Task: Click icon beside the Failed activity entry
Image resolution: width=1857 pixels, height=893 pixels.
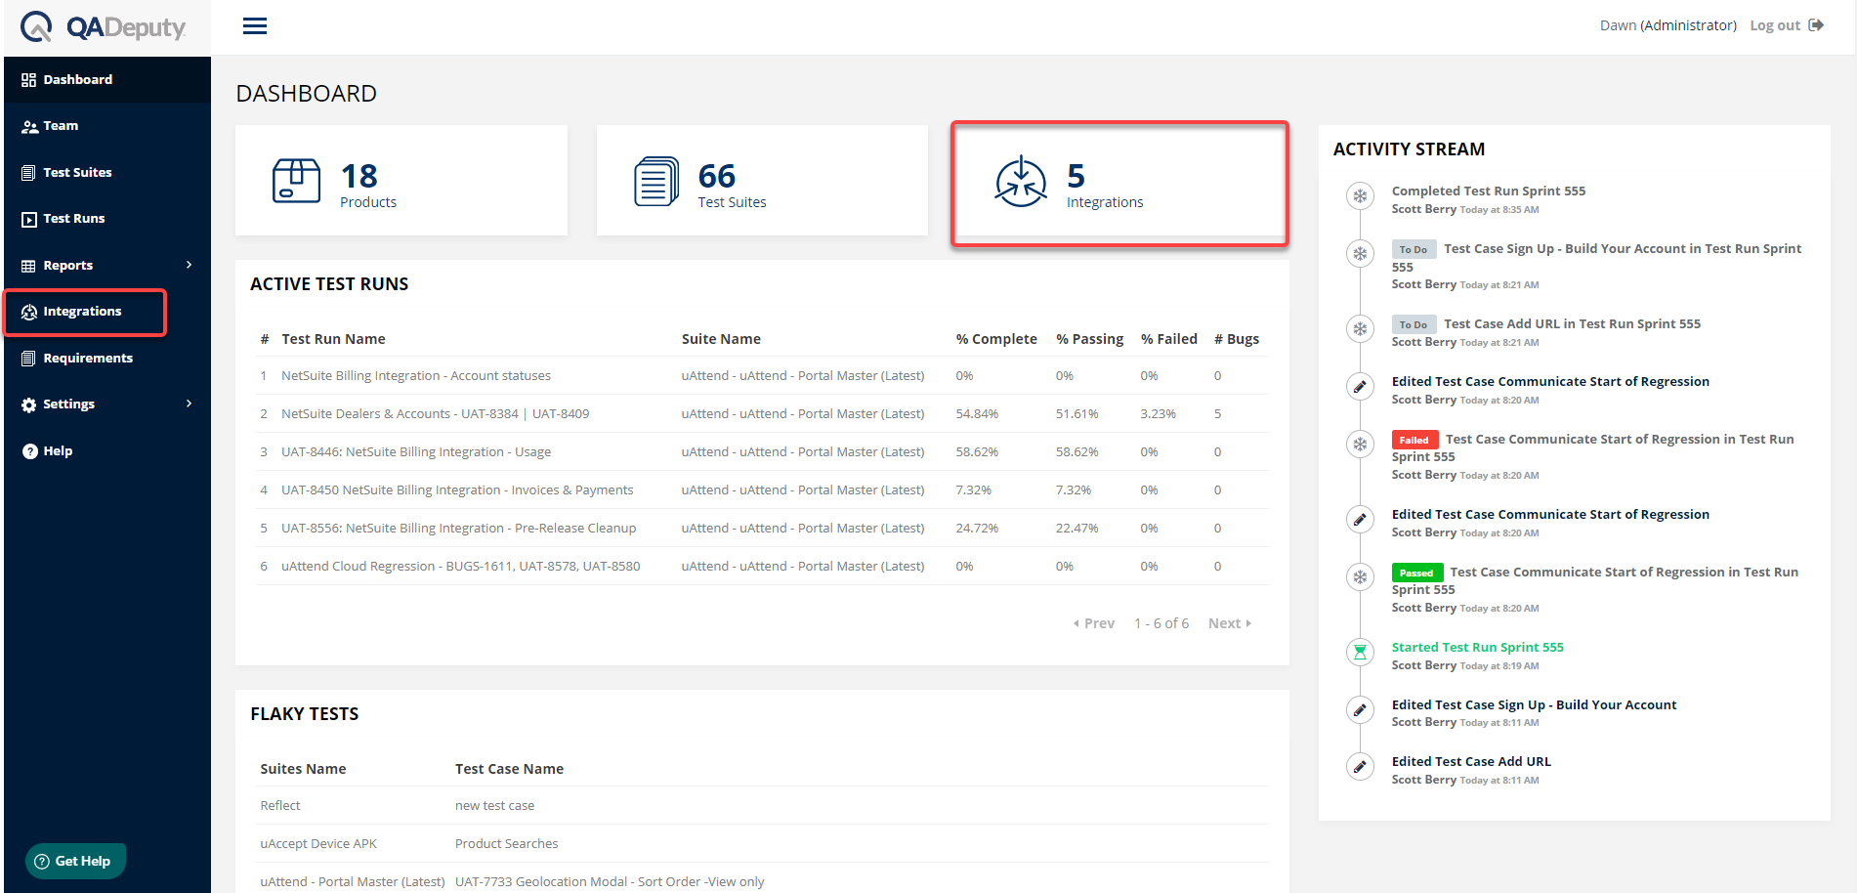Action: tap(1360, 445)
